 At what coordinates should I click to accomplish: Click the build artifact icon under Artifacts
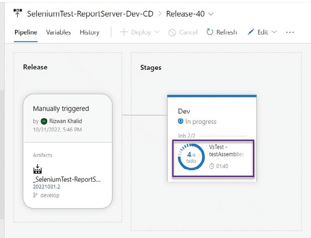[38, 170]
